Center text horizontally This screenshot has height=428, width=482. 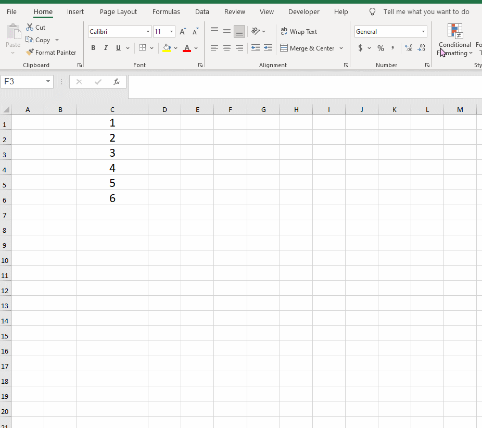pyautogui.click(x=227, y=48)
